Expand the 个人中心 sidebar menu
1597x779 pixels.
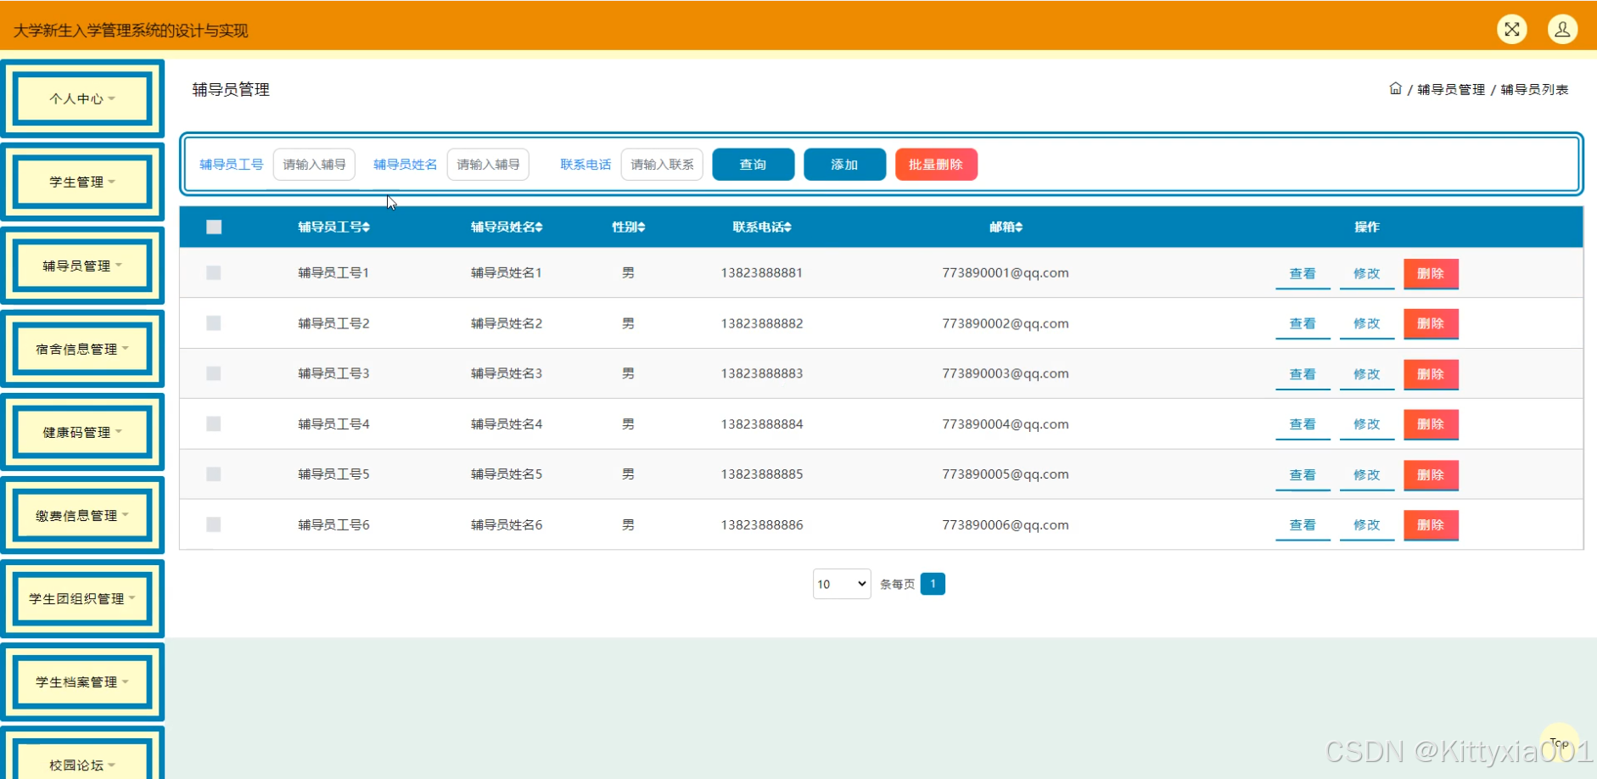coord(82,98)
